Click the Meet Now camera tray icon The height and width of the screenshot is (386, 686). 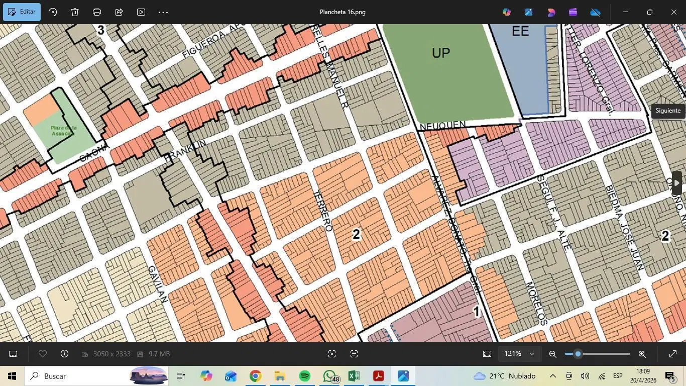(x=569, y=376)
